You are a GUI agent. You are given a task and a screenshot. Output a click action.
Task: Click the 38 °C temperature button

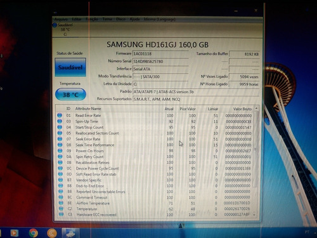pos(70,95)
